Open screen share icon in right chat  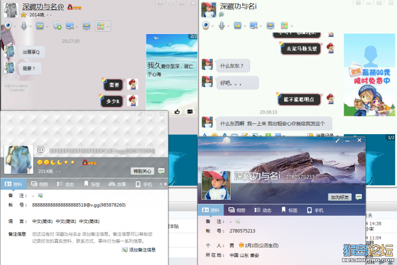tap(271, 25)
